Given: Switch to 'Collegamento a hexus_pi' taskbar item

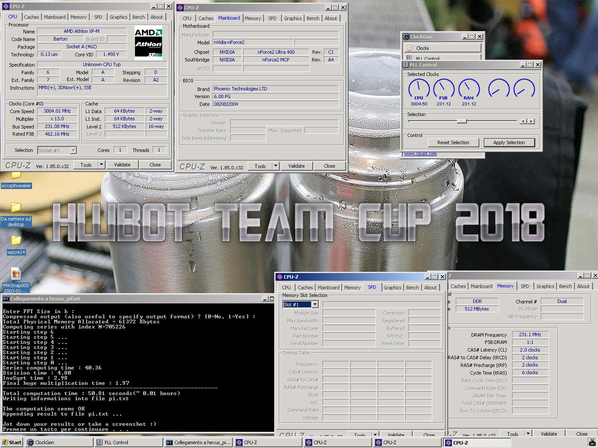Looking at the screenshot, I should point(198,442).
